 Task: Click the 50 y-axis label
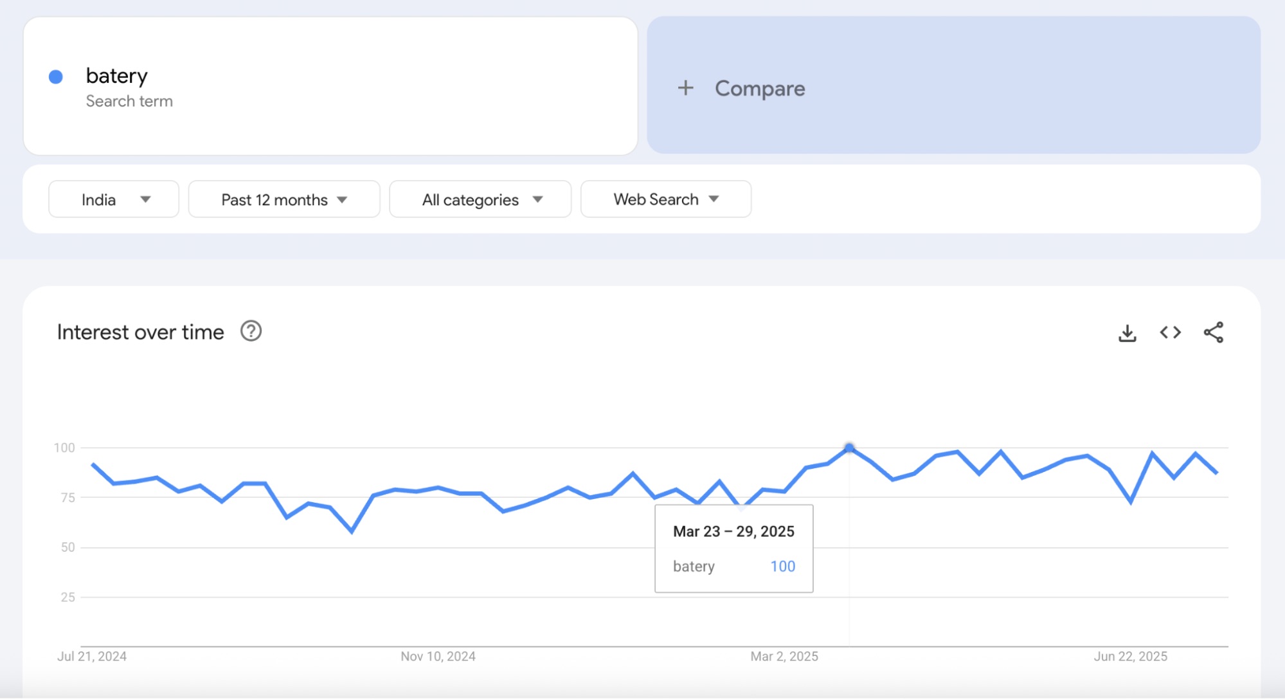click(67, 547)
